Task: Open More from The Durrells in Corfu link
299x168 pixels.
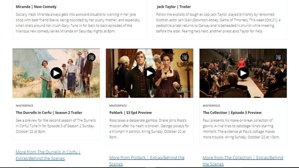Action: pos(48,155)
